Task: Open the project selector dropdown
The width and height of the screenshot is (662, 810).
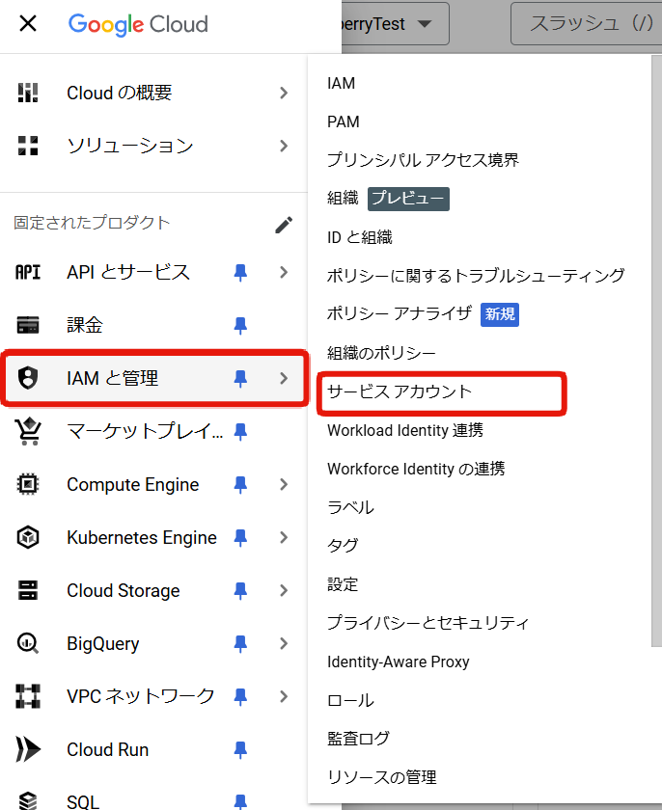Action: (396, 24)
